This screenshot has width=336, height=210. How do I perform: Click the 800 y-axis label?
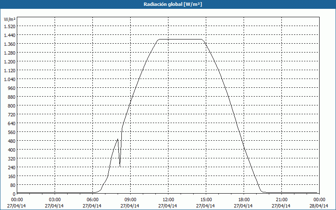[12, 106]
